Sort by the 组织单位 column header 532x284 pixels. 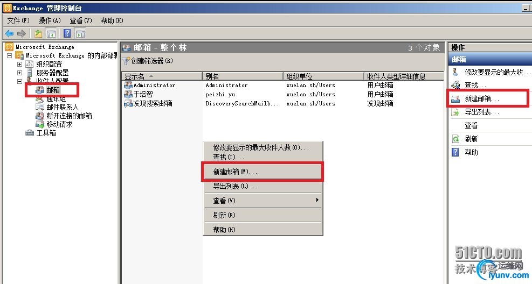point(323,76)
